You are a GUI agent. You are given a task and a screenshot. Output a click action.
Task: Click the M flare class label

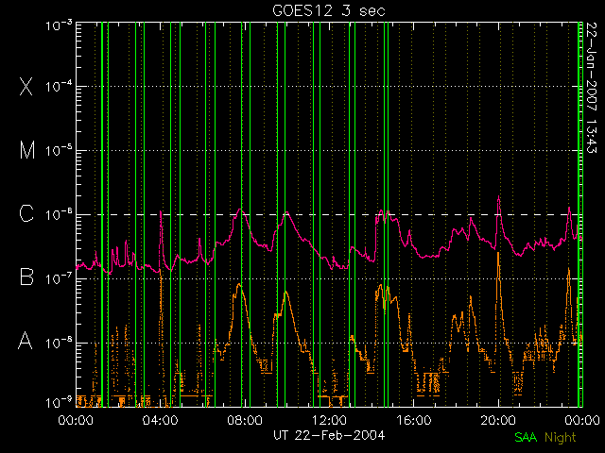27,150
